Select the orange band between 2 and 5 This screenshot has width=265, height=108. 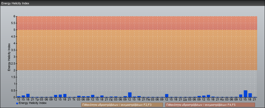tap(137, 50)
